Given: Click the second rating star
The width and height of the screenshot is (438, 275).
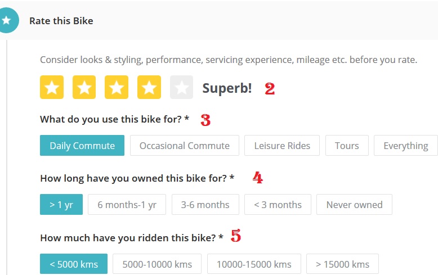Looking at the screenshot, I should pos(84,87).
